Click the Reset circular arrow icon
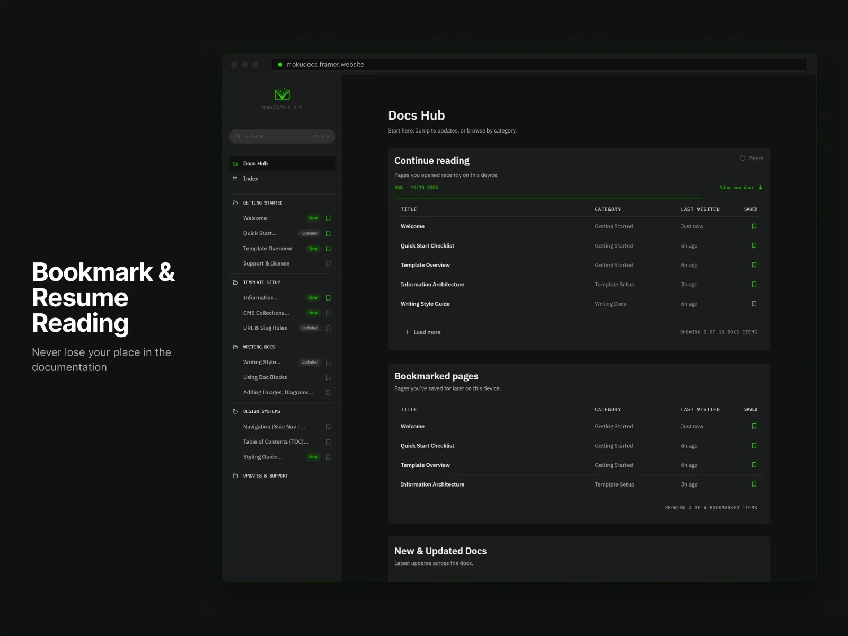 pyautogui.click(x=743, y=158)
